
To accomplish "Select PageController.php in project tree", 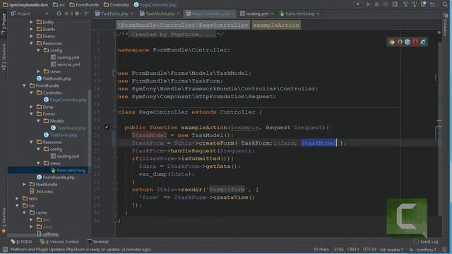I will click(68, 99).
